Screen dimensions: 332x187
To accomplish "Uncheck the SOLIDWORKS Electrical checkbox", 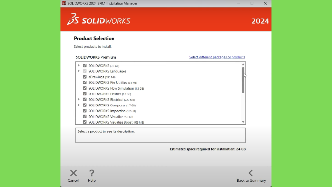I will [85, 99].
